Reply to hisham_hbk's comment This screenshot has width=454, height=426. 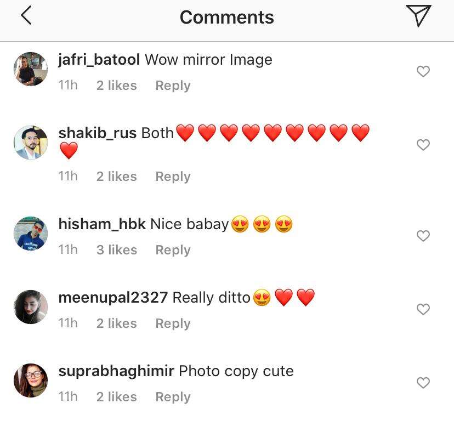click(173, 250)
